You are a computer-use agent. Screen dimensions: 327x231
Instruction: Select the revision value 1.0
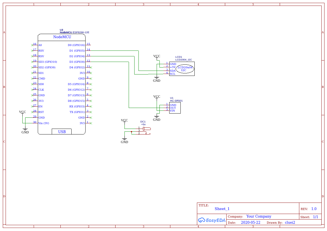pos(314,209)
